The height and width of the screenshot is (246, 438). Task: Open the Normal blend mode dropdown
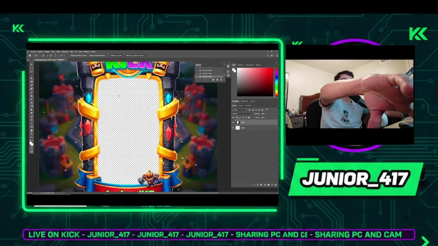(242, 114)
